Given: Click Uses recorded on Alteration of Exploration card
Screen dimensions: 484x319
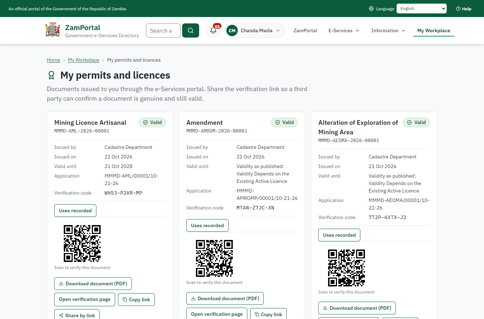Looking at the screenshot, I should tap(339, 235).
